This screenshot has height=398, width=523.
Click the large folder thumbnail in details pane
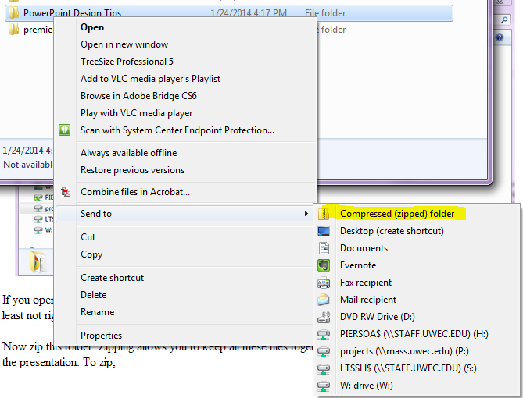click(38, 261)
